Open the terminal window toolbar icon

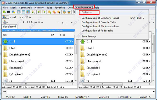pos(9,12)
